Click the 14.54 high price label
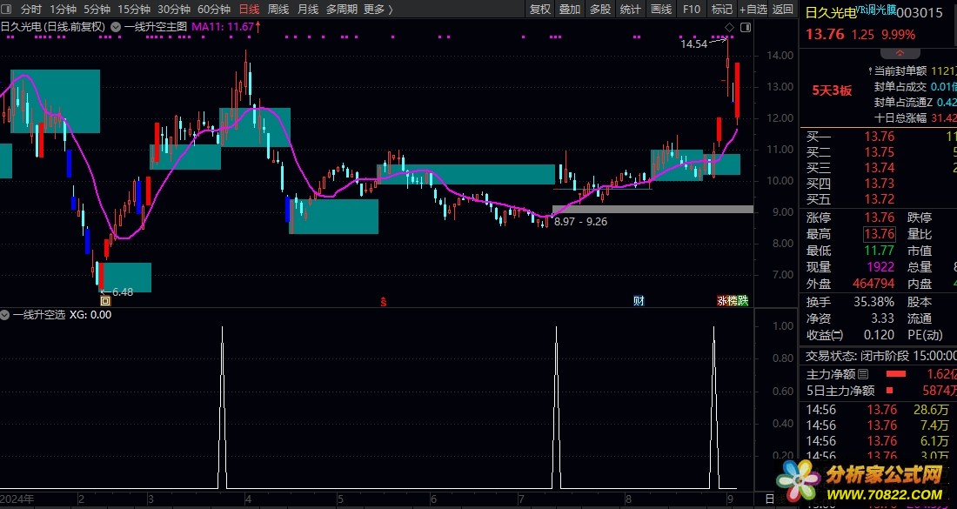Screen dimensions: 957x509 point(693,44)
